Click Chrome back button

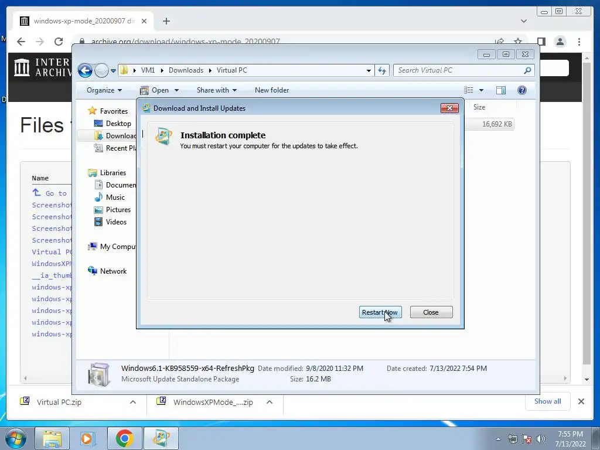pos(21,42)
